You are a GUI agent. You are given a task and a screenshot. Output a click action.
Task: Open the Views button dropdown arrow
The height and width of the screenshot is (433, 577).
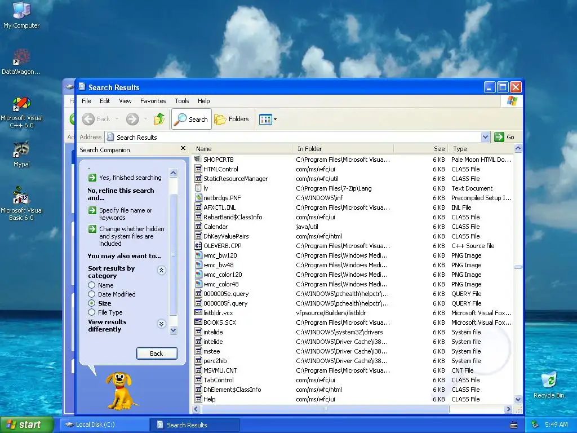275,120
